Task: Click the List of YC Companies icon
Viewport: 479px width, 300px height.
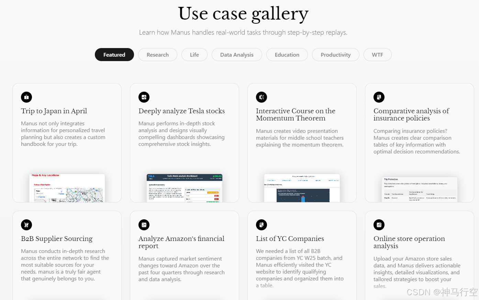Action: tap(261, 225)
